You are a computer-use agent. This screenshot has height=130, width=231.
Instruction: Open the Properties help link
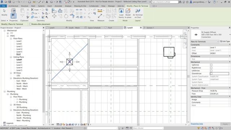pyautogui.click(x=197, y=124)
